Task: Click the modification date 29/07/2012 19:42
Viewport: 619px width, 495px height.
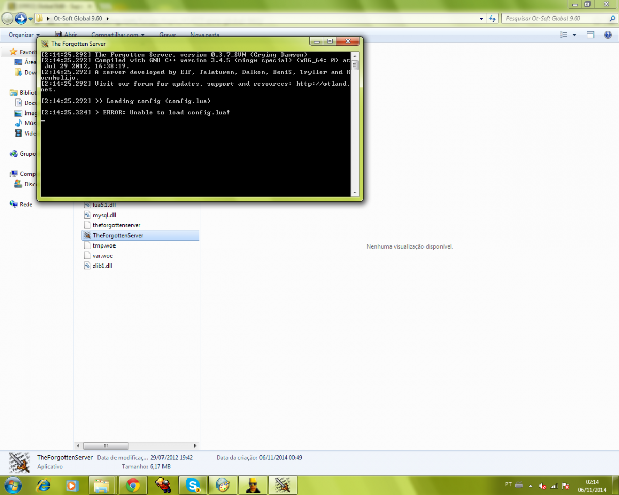Action: (x=171, y=458)
